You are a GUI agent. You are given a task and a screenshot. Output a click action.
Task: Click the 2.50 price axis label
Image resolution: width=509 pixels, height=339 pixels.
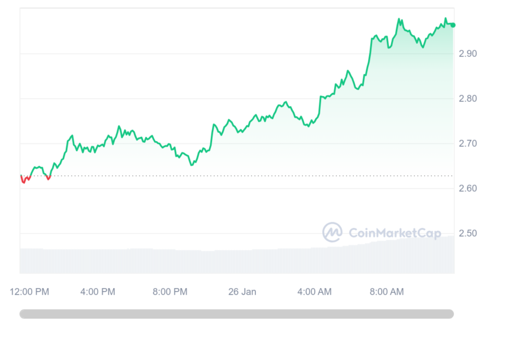tap(468, 233)
